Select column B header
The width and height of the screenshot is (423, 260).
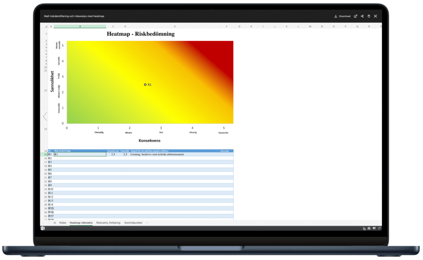pyautogui.click(x=80, y=26)
